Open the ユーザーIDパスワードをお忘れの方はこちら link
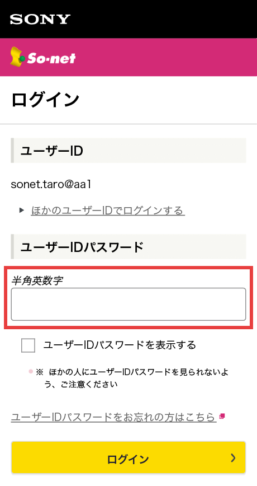The height and width of the screenshot is (486, 257). pyautogui.click(x=113, y=417)
